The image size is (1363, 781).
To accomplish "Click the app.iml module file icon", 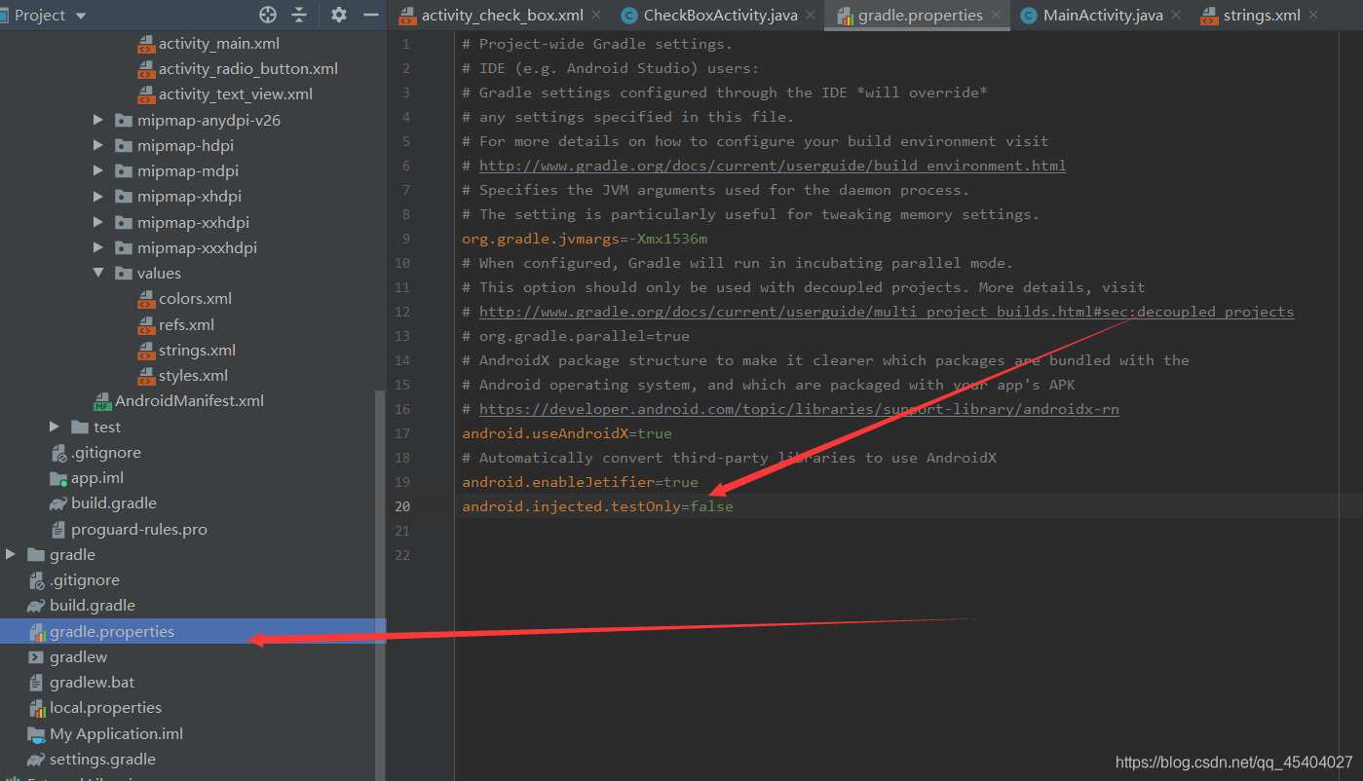I will point(58,478).
